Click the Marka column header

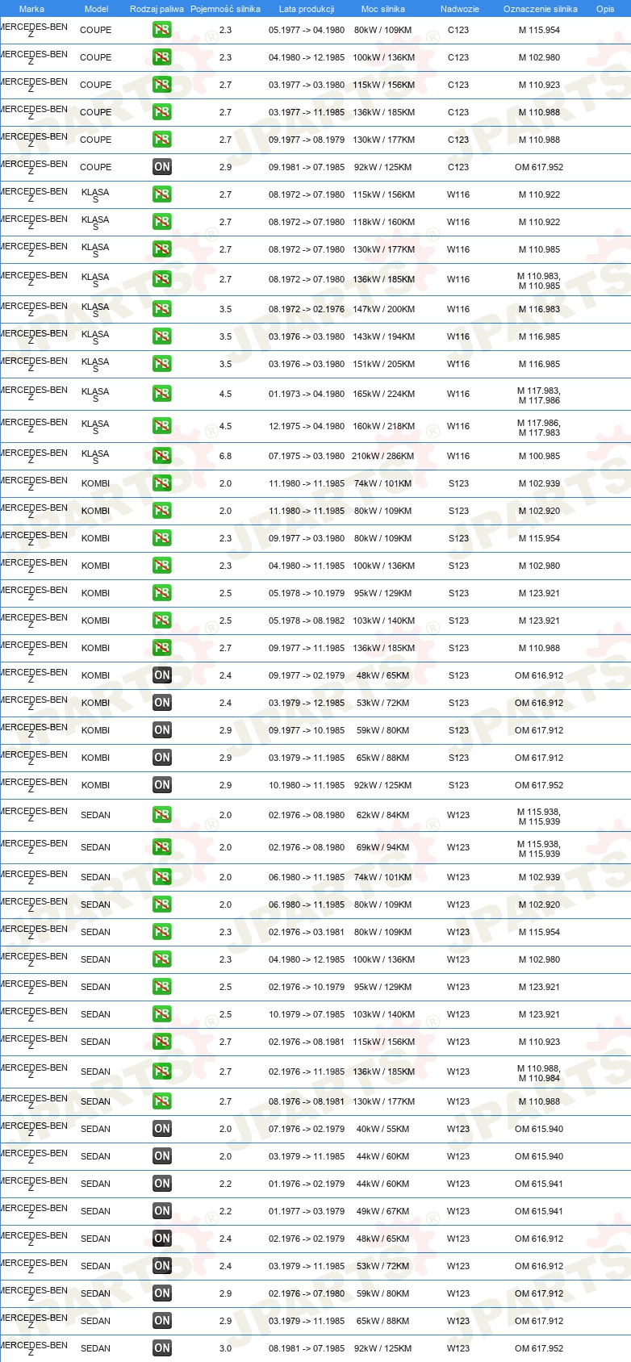pos(31,9)
